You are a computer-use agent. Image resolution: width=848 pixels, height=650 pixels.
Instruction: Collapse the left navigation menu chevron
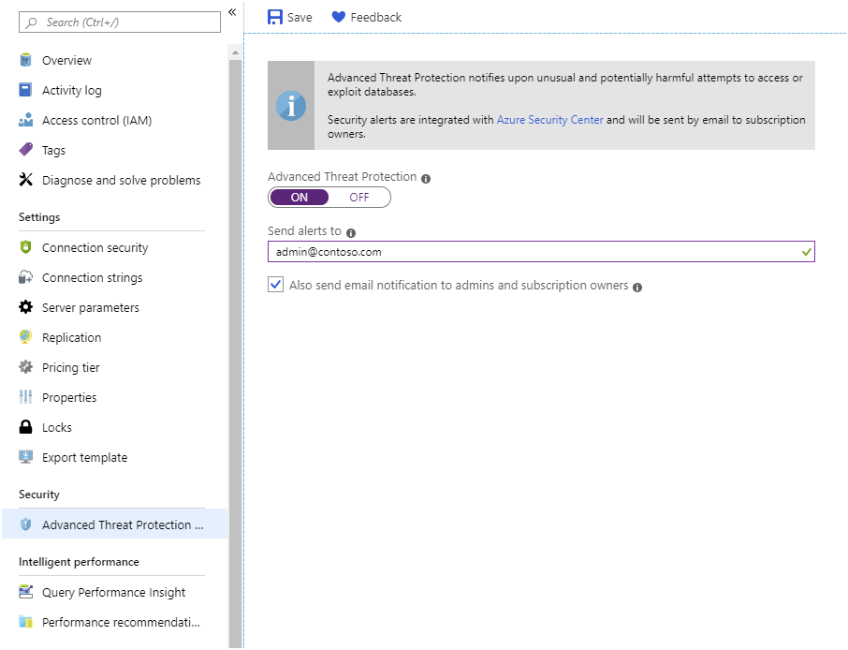pos(232,12)
